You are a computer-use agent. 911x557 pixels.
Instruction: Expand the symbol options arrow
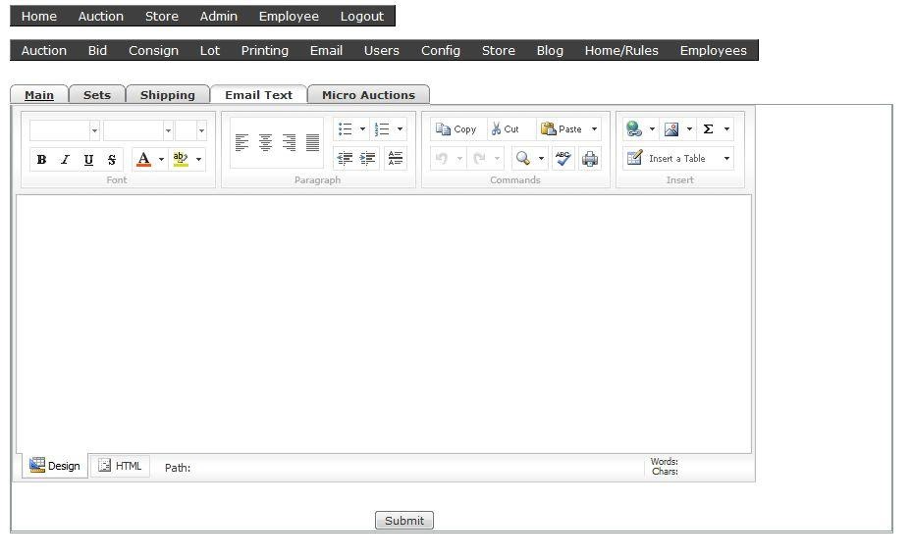726,128
